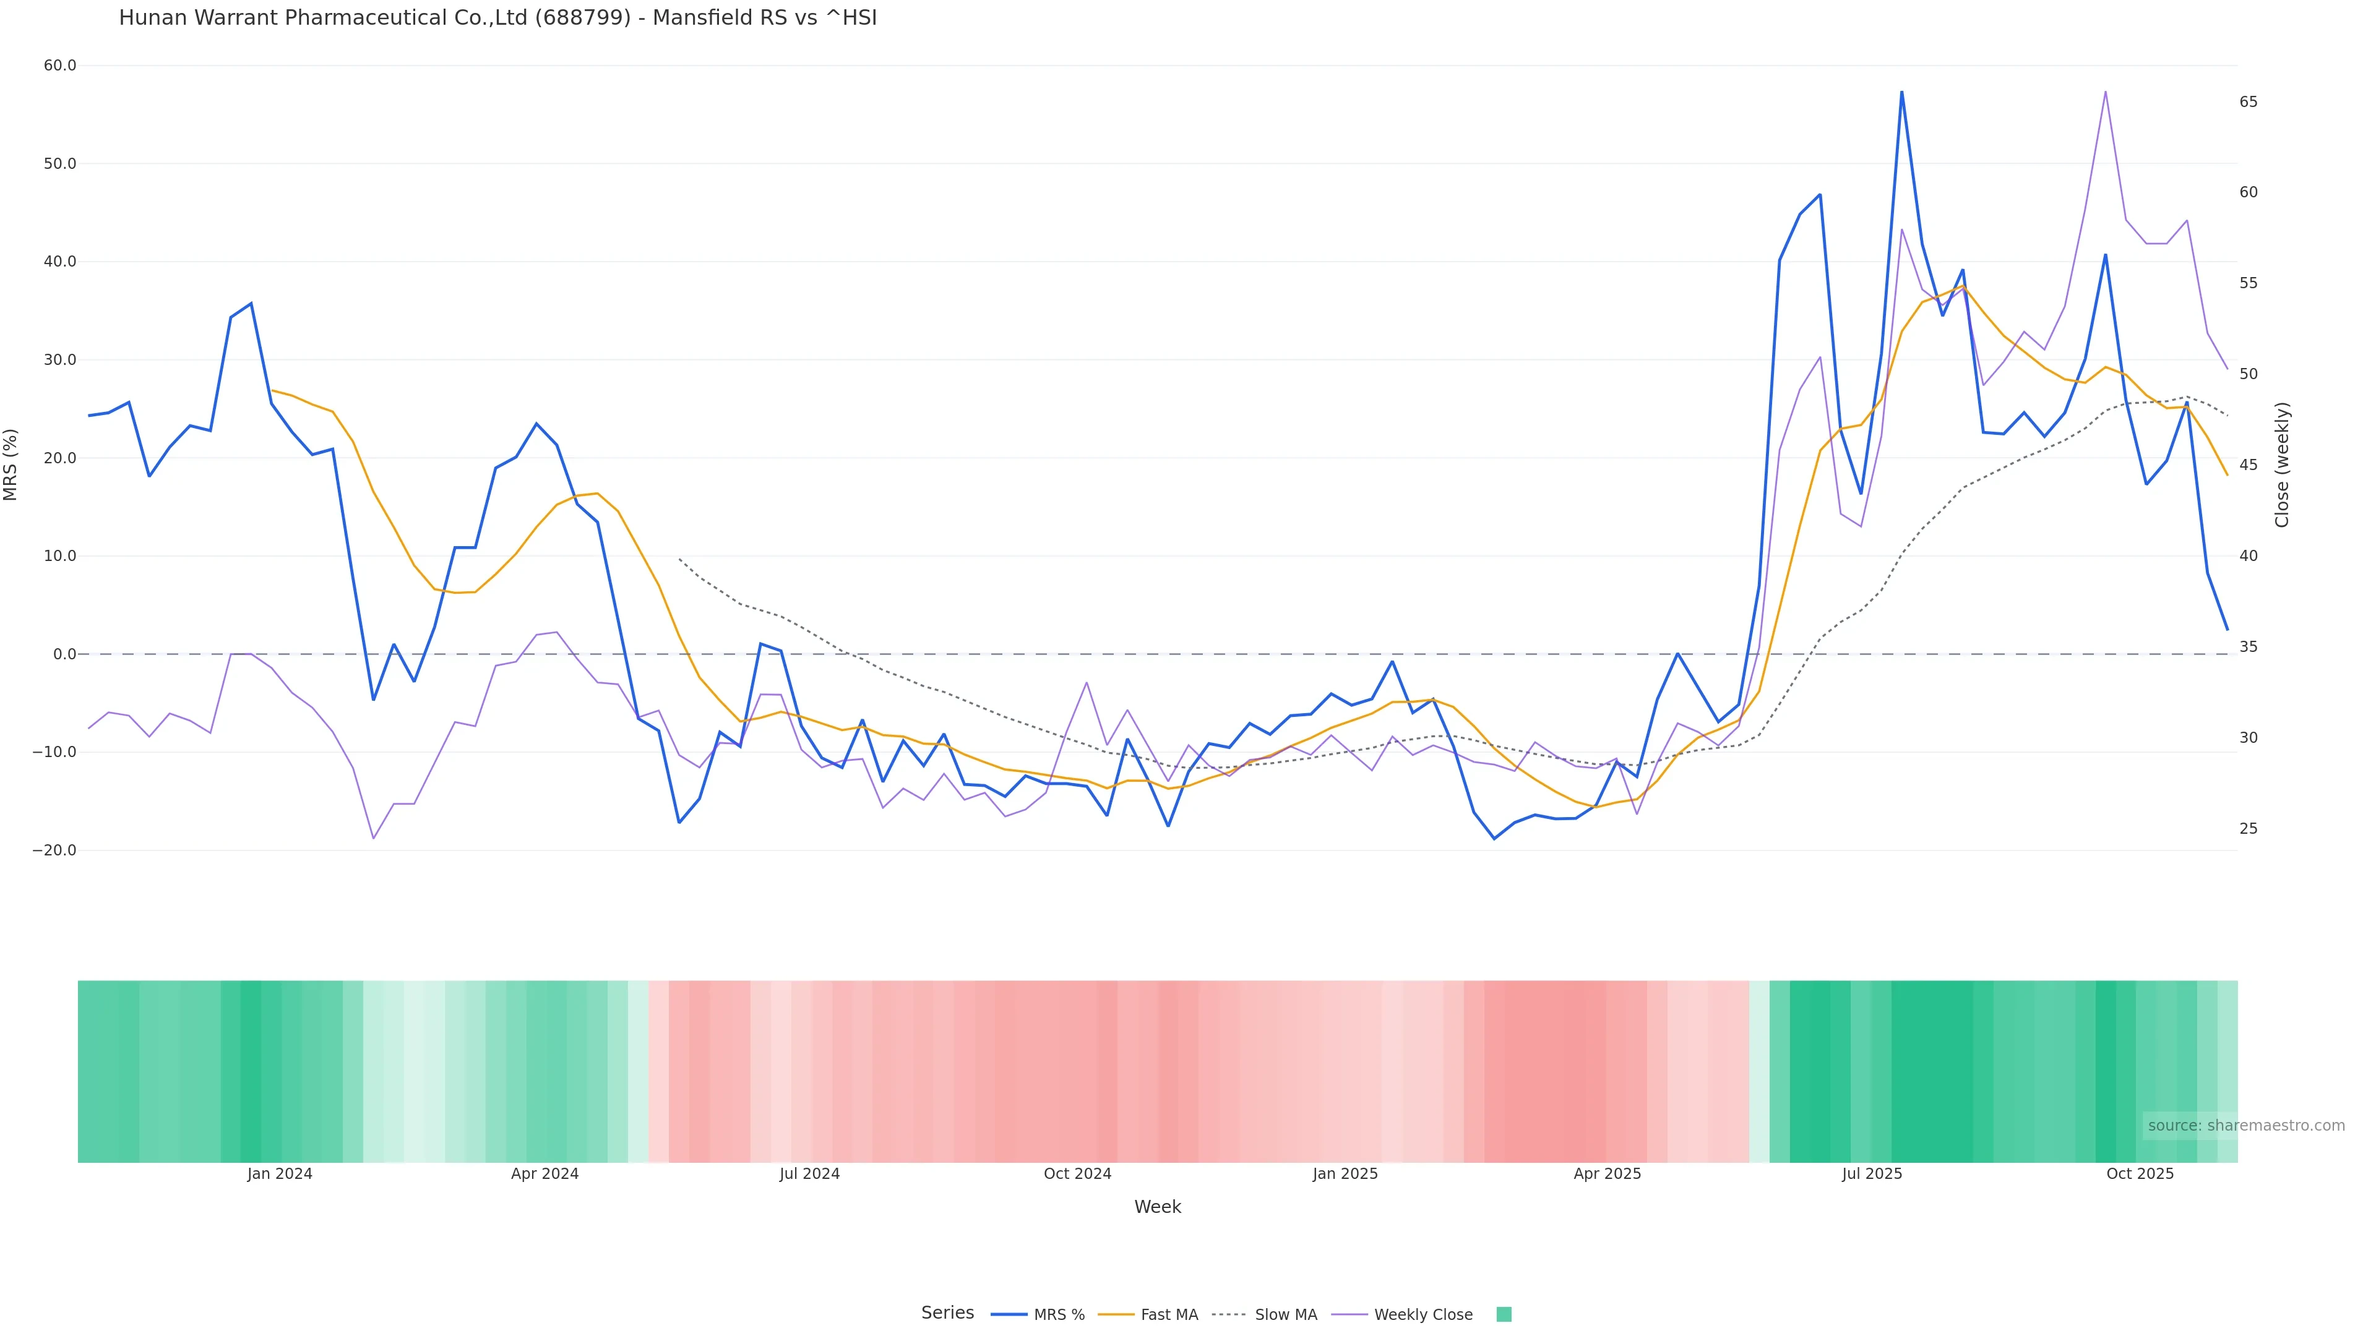
Task: Click the Jan 2024 x-axis tick label
Action: (280, 1175)
